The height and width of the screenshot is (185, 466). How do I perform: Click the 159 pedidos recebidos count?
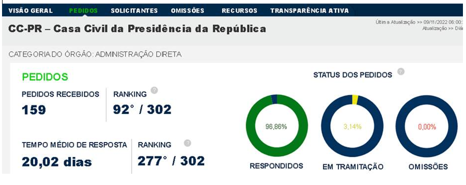[34, 110]
